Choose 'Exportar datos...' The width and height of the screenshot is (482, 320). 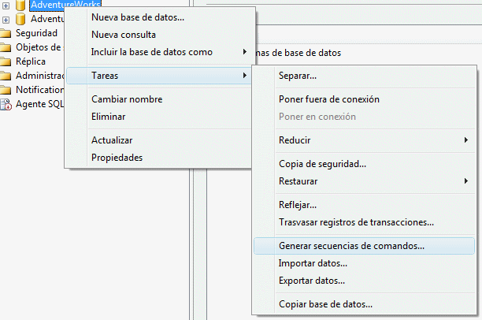pos(365,281)
